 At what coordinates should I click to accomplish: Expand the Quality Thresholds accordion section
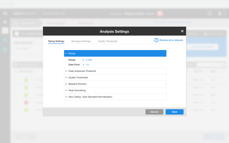click(x=115, y=78)
